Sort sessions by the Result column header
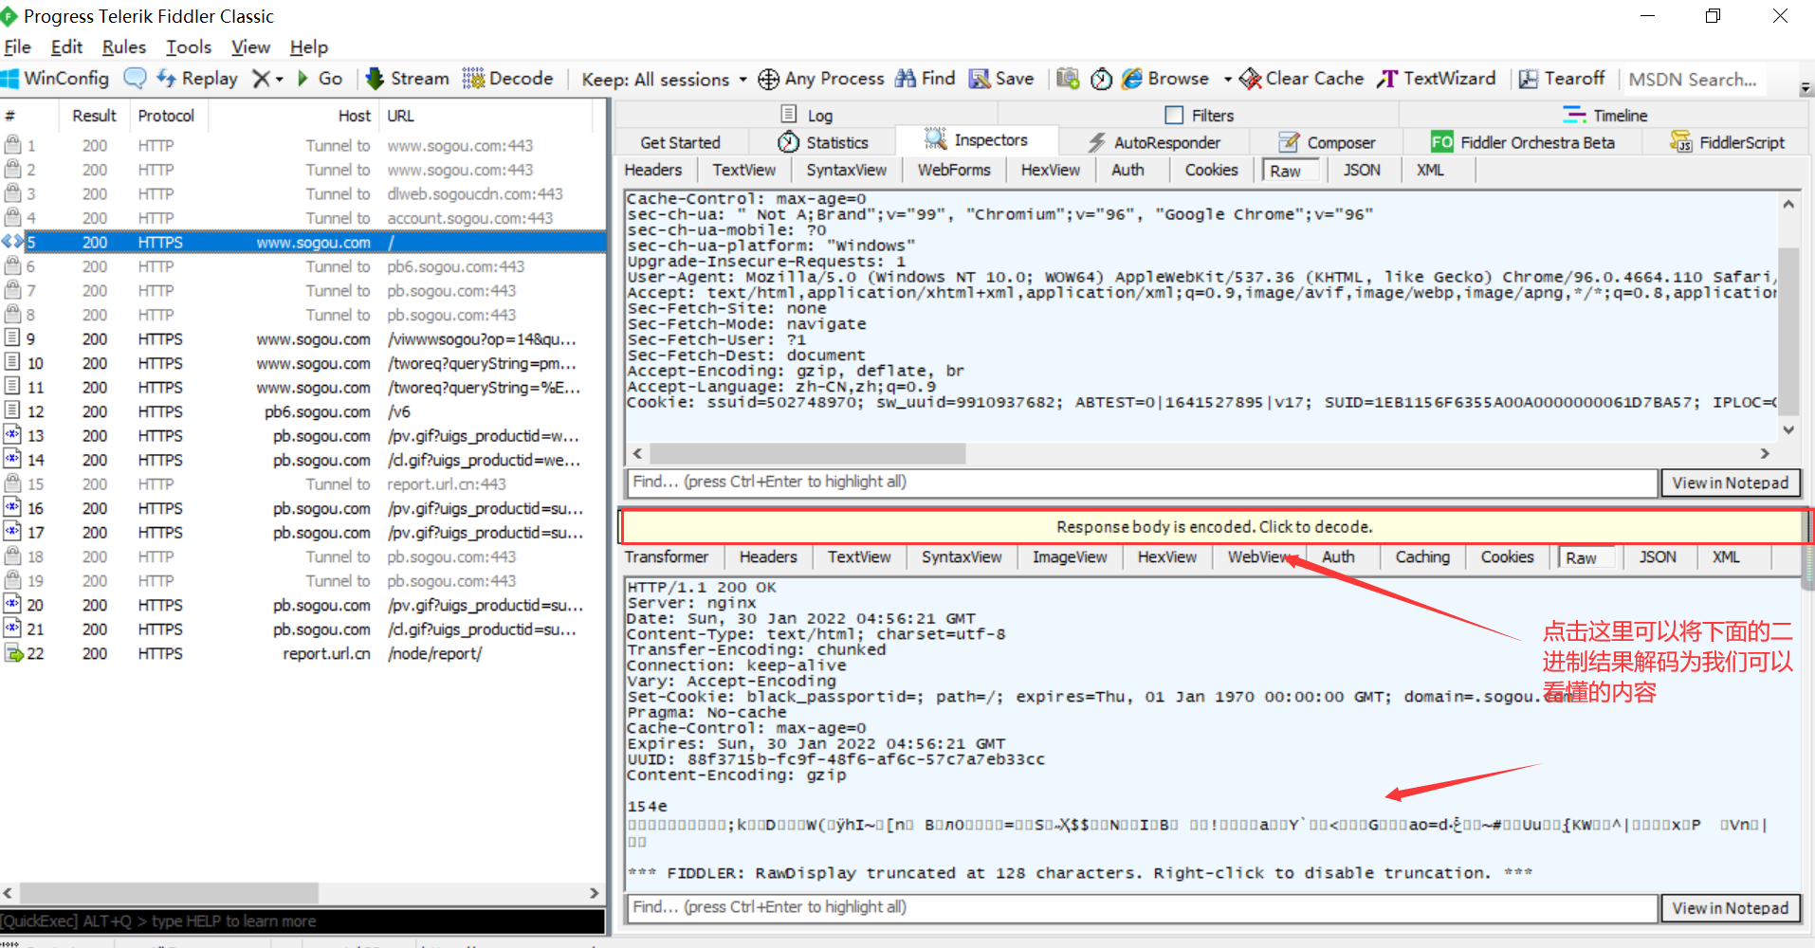Viewport: 1815px width, 948px height. tap(94, 116)
